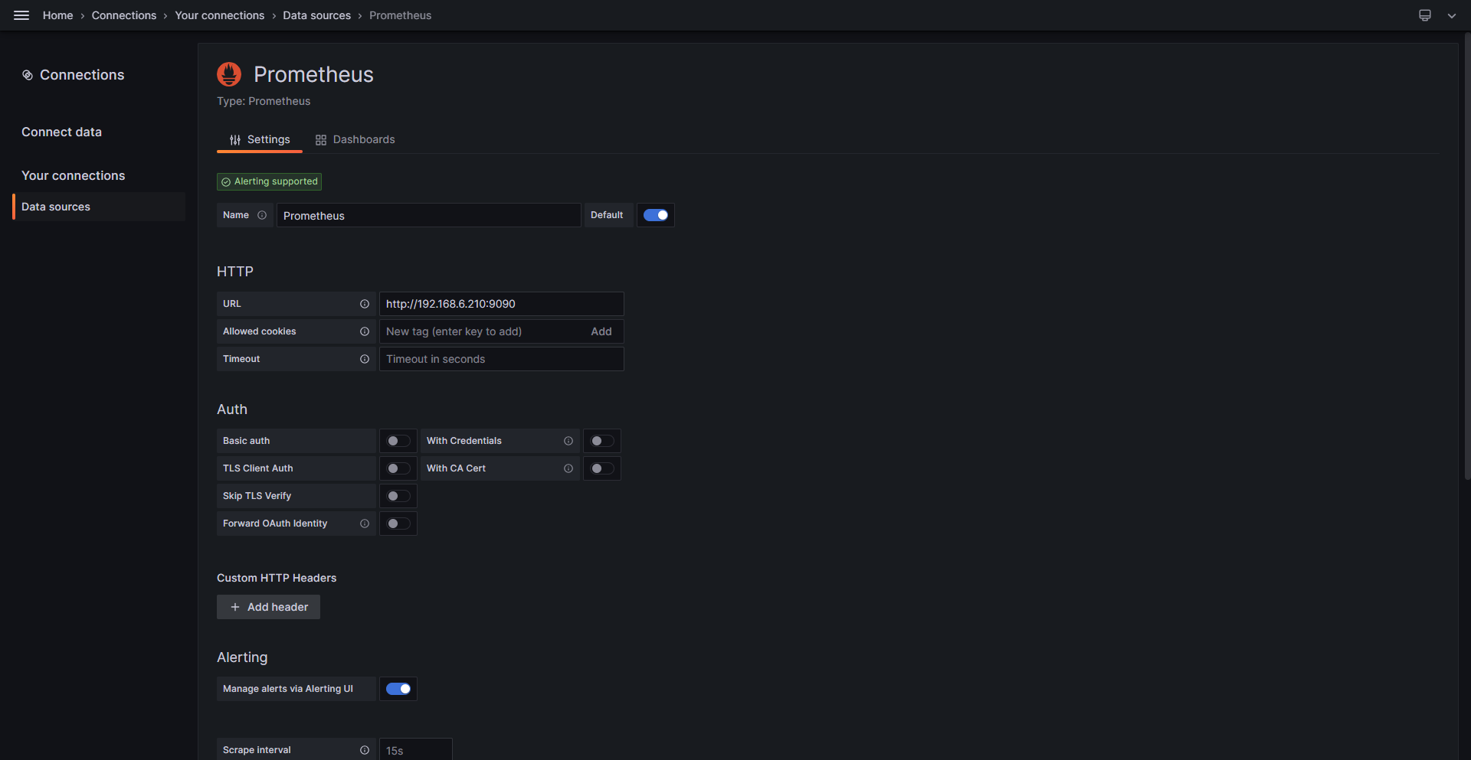Show info tooltip for Allowed cookies
The width and height of the screenshot is (1471, 760).
click(365, 331)
